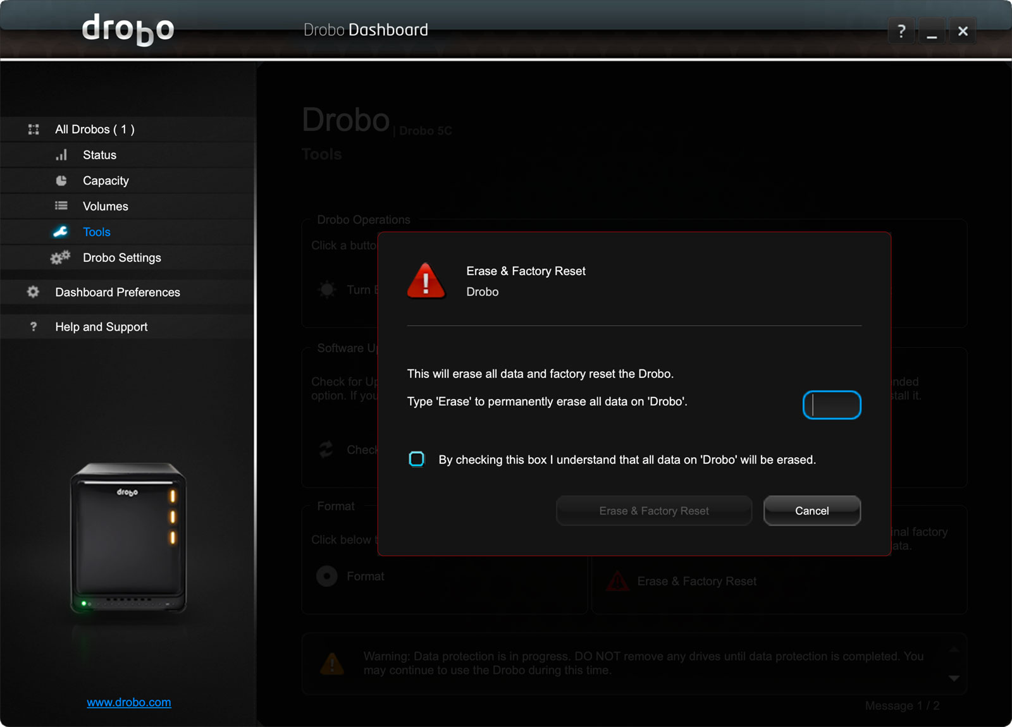Image resolution: width=1012 pixels, height=727 pixels.
Task: Click the All Drobos grid icon
Action: (x=34, y=130)
